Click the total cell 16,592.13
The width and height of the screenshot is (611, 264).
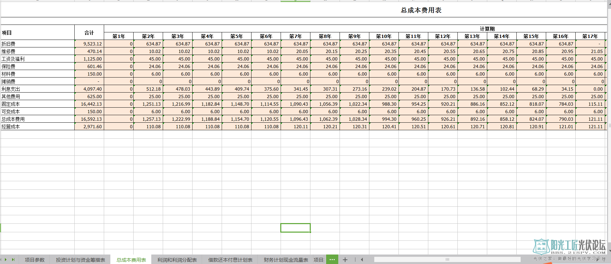[x=89, y=119]
